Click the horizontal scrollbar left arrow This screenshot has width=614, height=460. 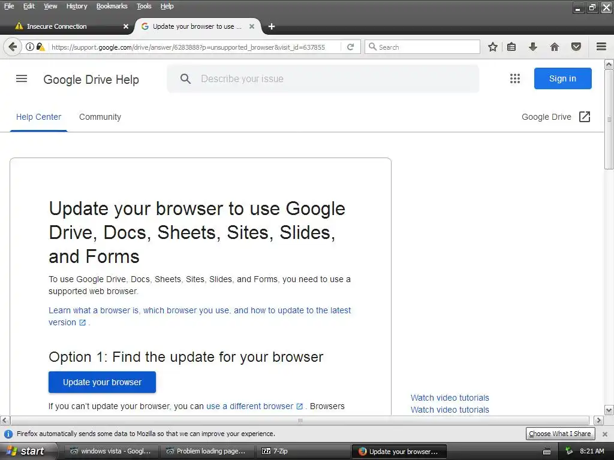pyautogui.click(x=5, y=420)
